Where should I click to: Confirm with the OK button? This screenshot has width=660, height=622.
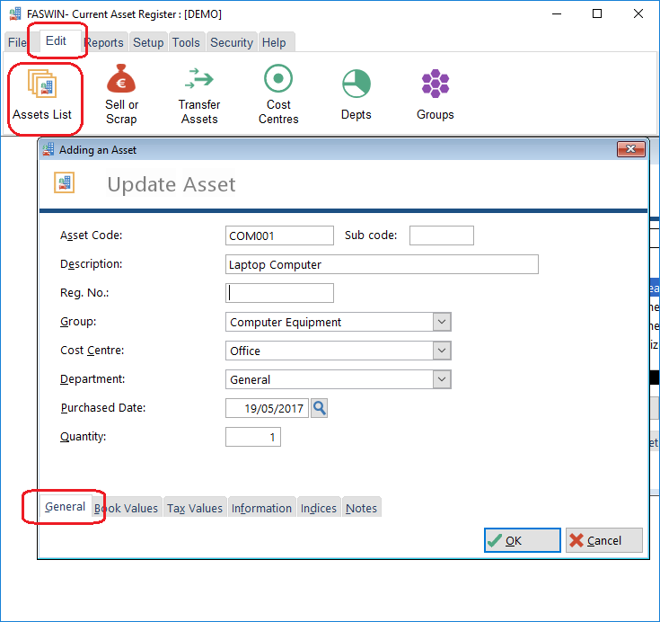(x=523, y=540)
